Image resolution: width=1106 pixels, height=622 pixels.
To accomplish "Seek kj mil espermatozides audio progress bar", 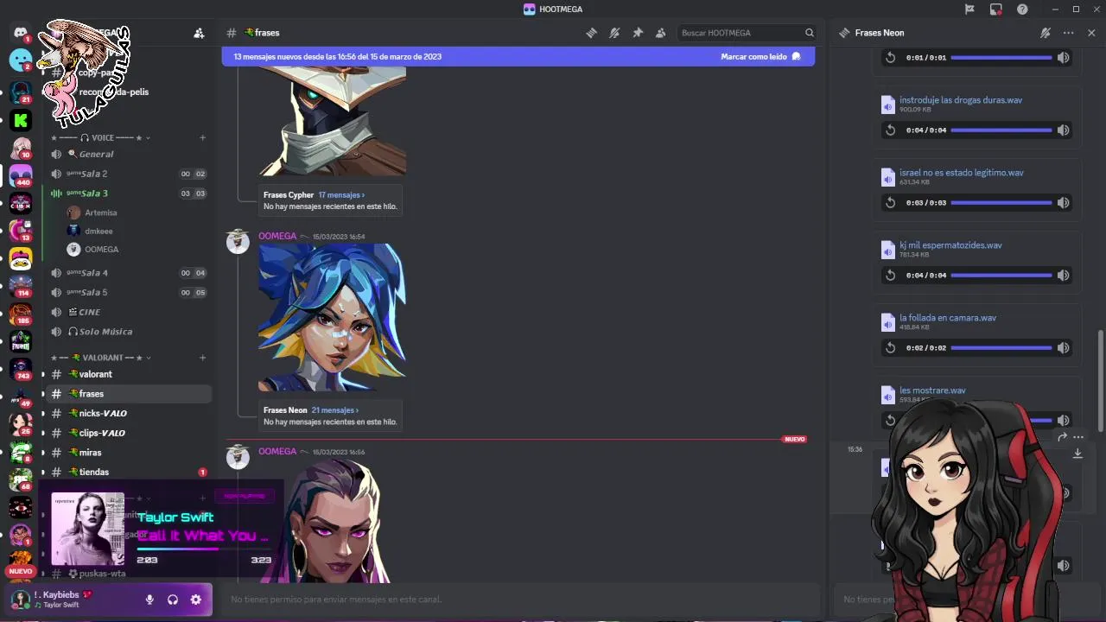I will tap(1001, 276).
